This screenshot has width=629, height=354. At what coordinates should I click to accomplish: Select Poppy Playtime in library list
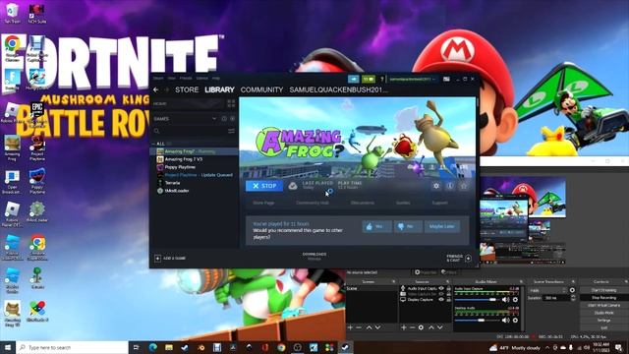click(194, 167)
